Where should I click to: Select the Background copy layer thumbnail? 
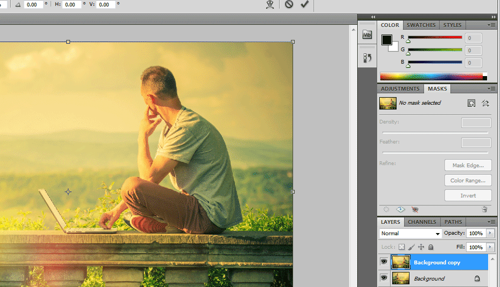[401, 262]
